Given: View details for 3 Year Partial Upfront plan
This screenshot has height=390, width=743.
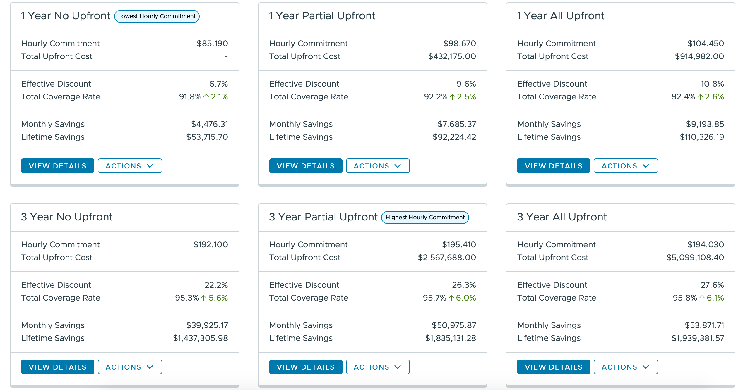Looking at the screenshot, I should pos(305,367).
